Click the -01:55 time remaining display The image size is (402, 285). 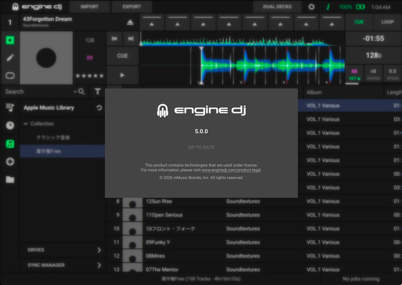[x=373, y=38]
